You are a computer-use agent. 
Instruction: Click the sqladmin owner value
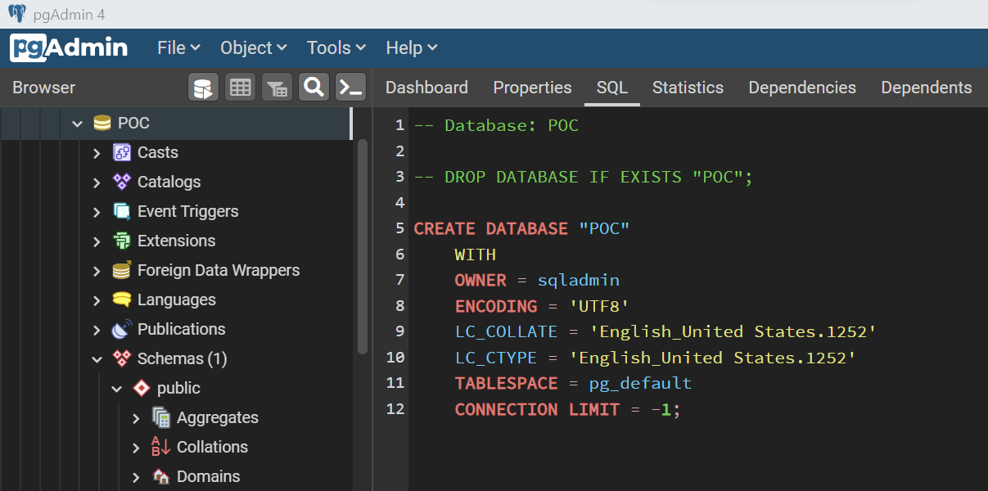(579, 281)
